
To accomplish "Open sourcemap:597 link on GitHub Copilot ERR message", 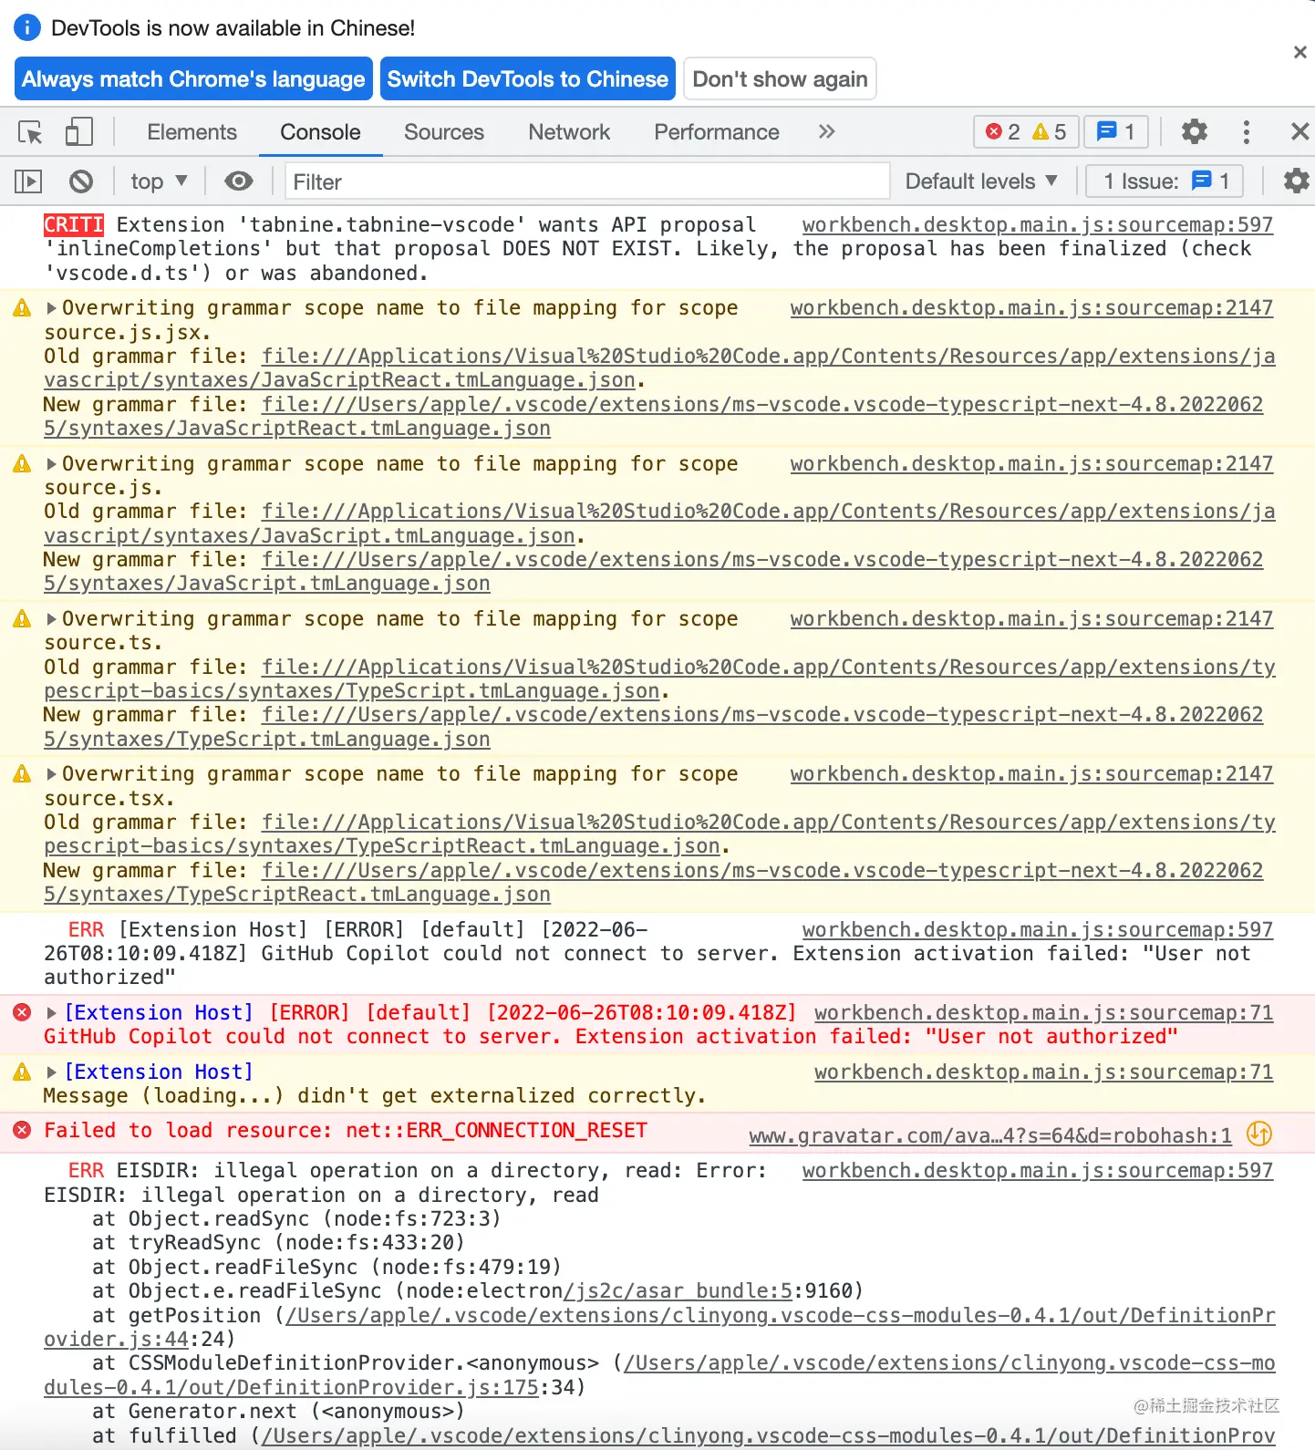I will [x=1038, y=930].
